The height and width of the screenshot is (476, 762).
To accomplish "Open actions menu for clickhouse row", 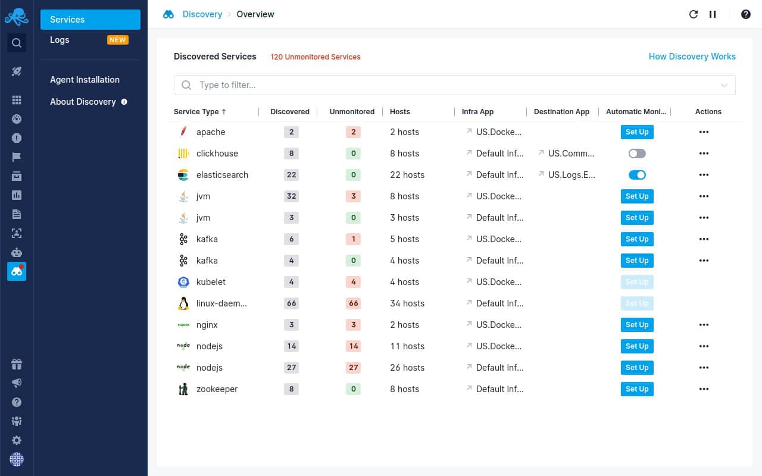I will (x=704, y=154).
